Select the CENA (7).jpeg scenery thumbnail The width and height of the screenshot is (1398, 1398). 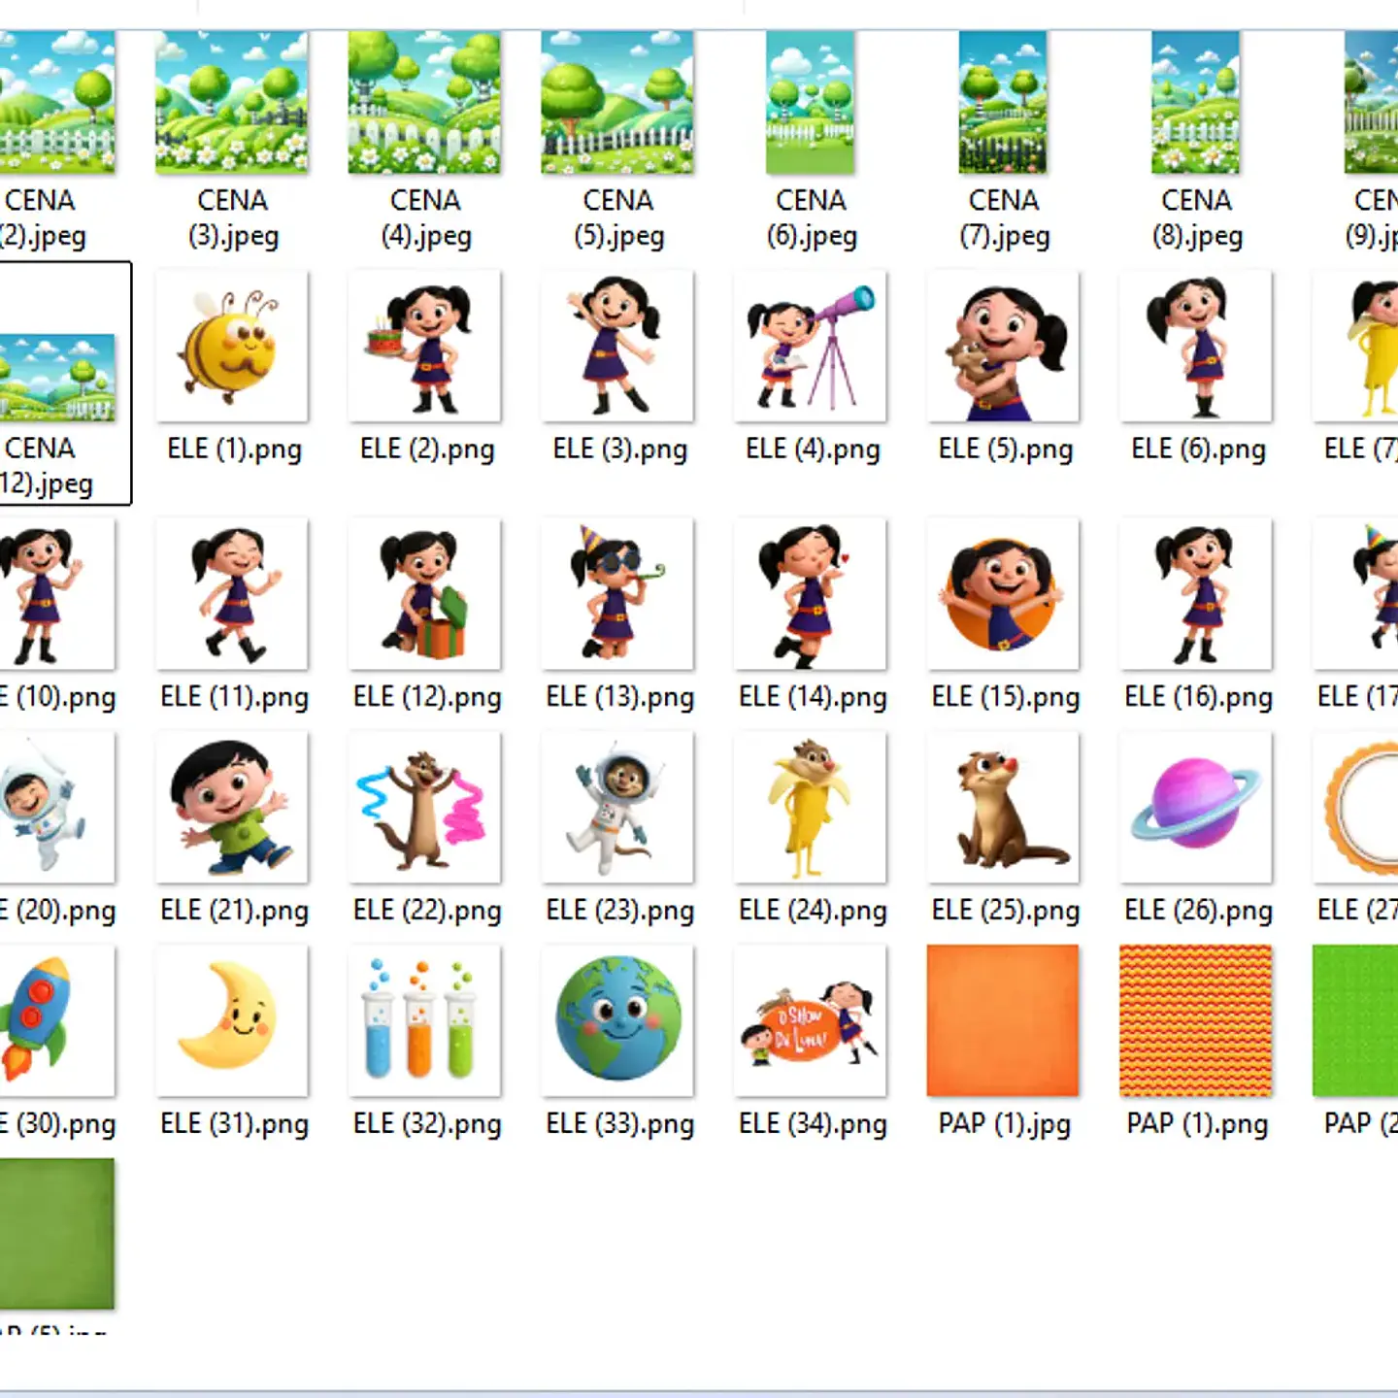coord(1003,102)
